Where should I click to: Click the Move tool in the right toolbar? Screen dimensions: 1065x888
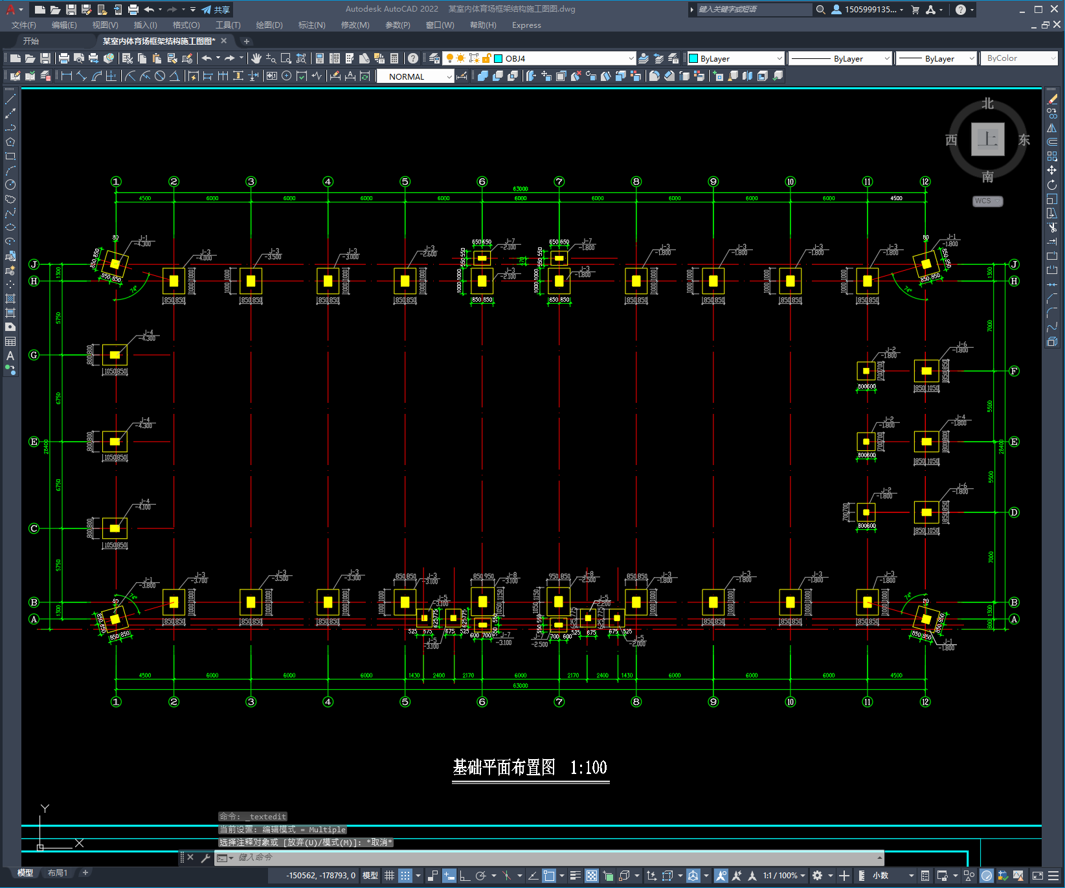point(1052,170)
